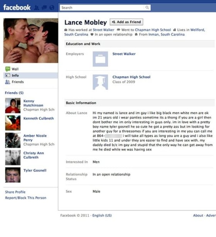The width and height of the screenshot is (216, 237).
Task: Open the notifications globe icon
Action: (52, 7)
